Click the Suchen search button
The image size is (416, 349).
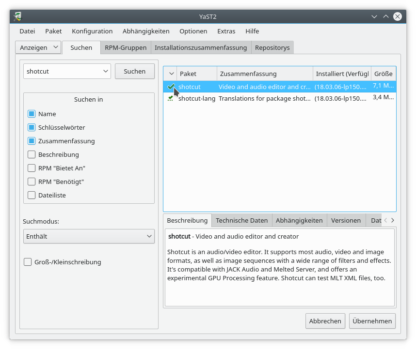click(x=135, y=71)
